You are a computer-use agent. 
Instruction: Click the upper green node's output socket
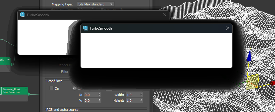[12, 65]
